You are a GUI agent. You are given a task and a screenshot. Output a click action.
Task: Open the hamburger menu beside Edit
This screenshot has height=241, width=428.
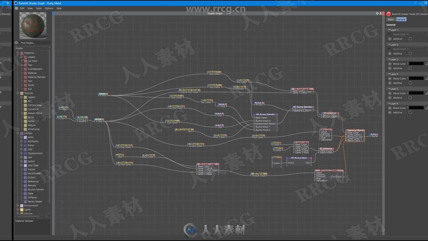[16, 8]
